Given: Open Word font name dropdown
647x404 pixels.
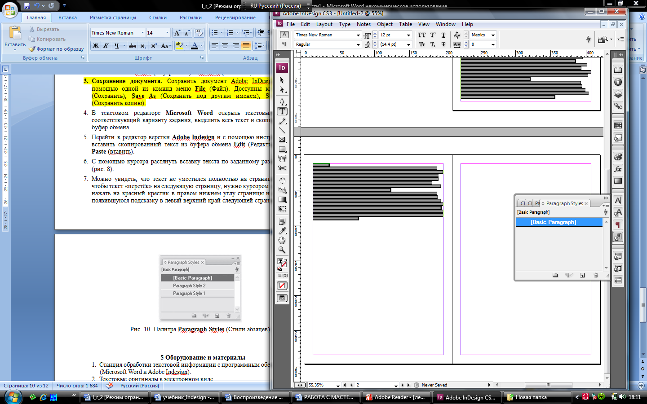Looking at the screenshot, I should coord(142,33).
